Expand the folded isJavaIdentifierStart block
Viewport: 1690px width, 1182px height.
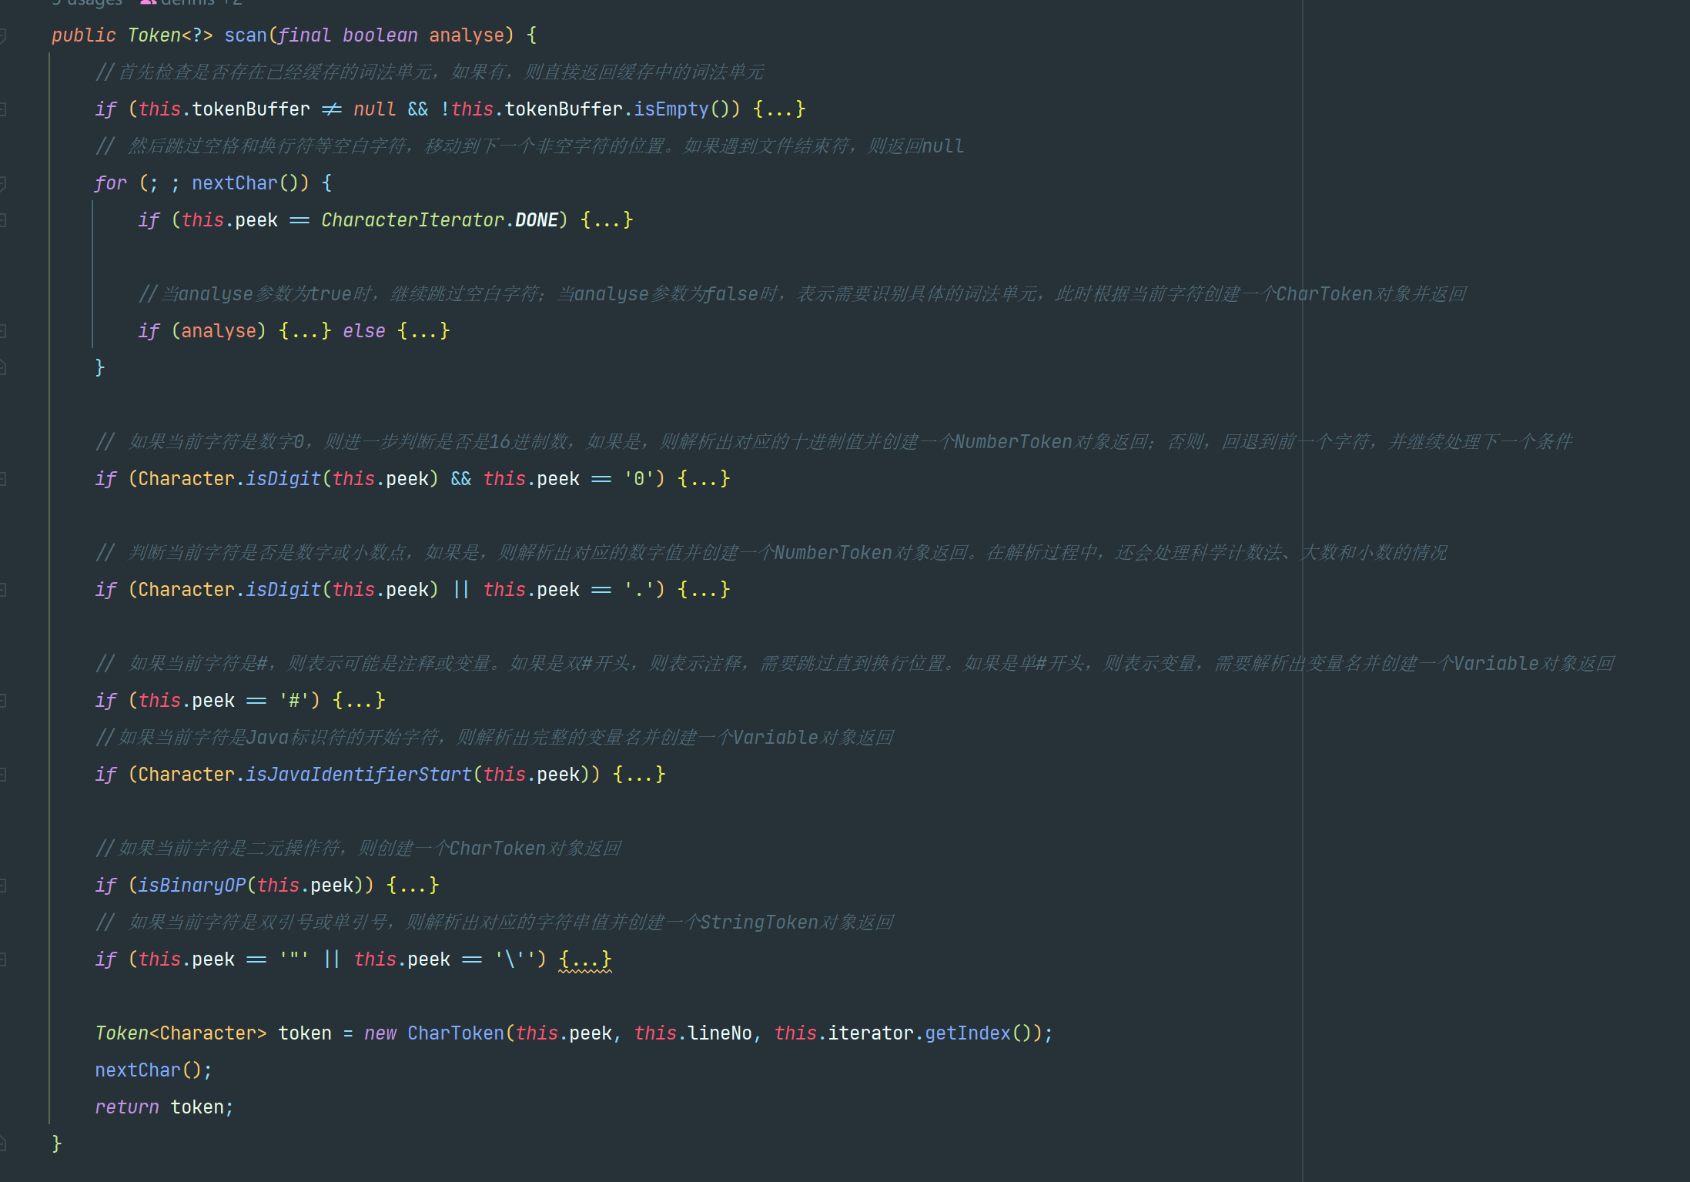click(x=639, y=774)
